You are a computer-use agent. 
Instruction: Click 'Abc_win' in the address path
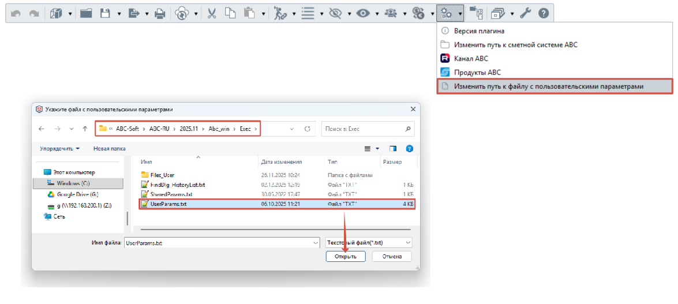pyautogui.click(x=218, y=129)
